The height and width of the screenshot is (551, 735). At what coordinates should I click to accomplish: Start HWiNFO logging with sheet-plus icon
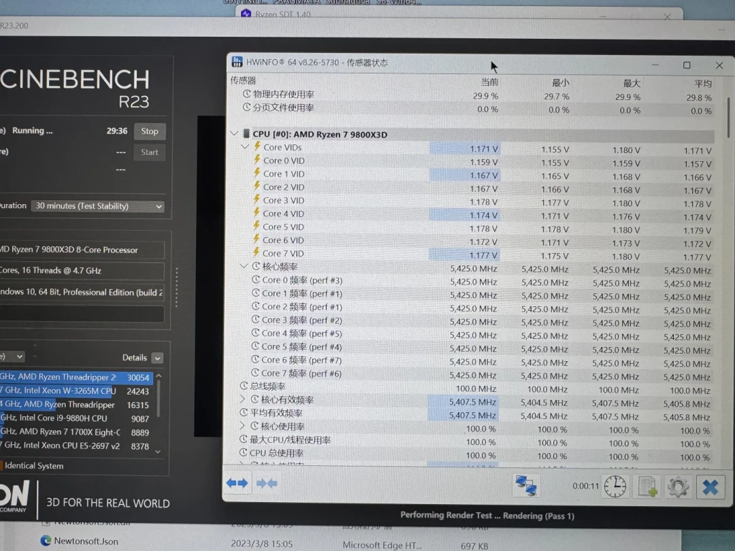tap(647, 487)
